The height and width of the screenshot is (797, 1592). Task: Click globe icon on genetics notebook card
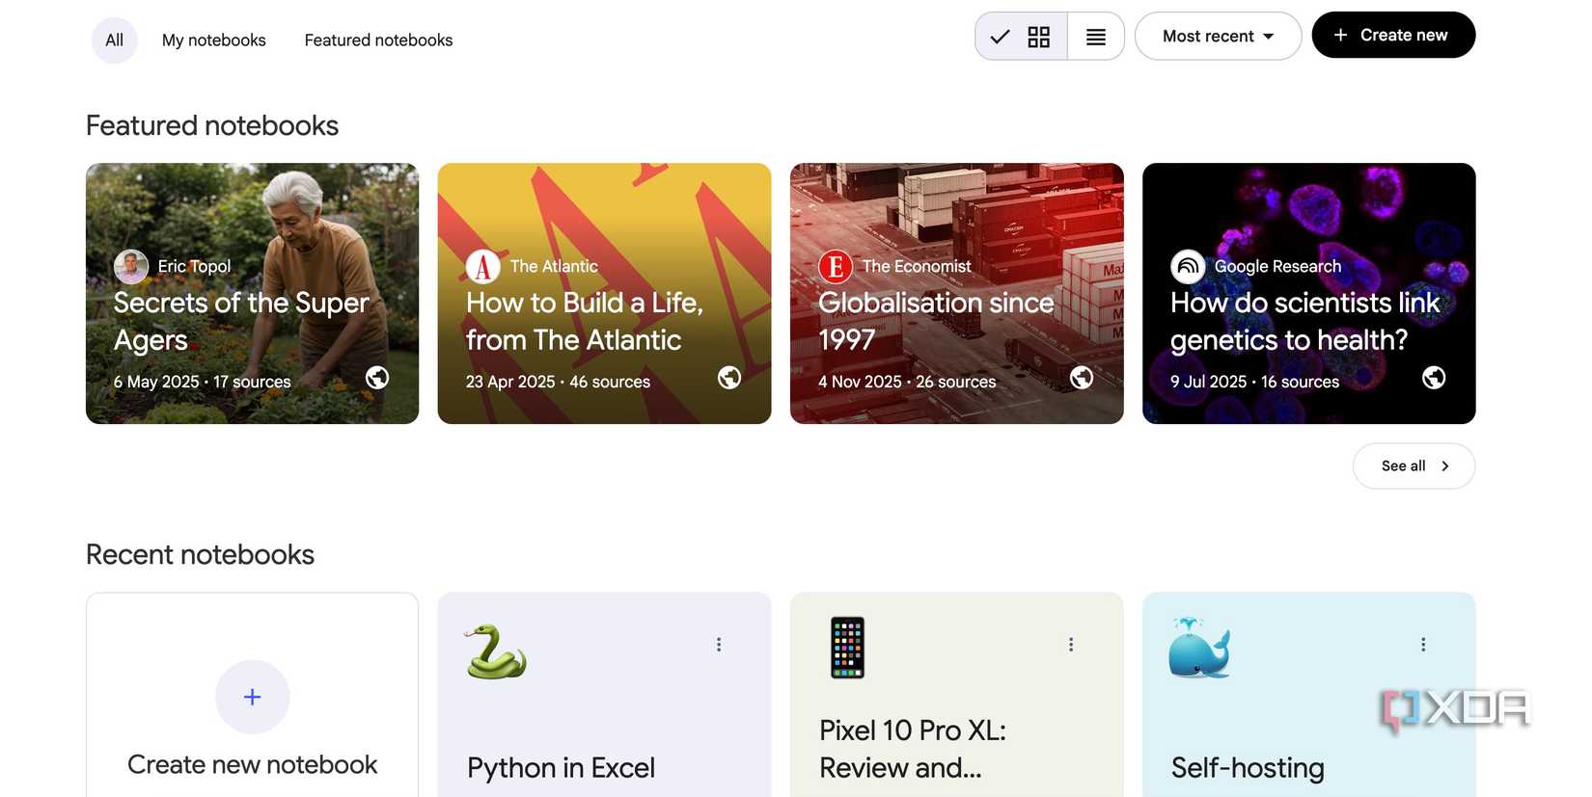(x=1434, y=378)
